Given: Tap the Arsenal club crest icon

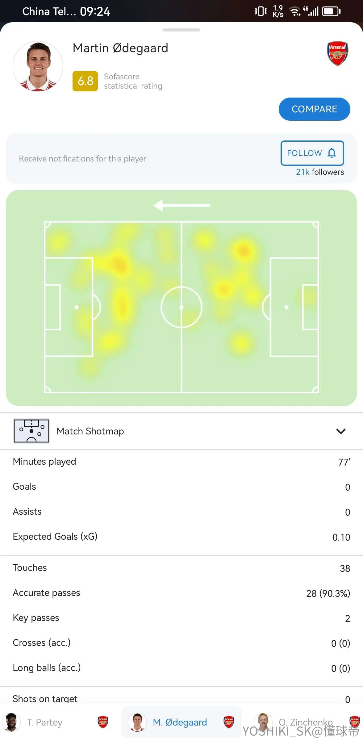Looking at the screenshot, I should coord(337,54).
